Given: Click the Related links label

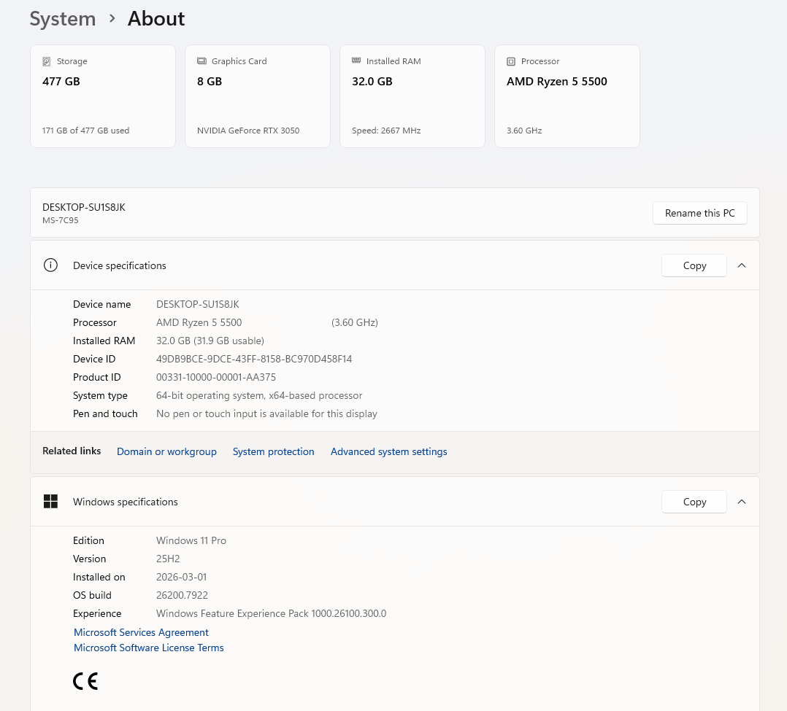Looking at the screenshot, I should pos(72,451).
